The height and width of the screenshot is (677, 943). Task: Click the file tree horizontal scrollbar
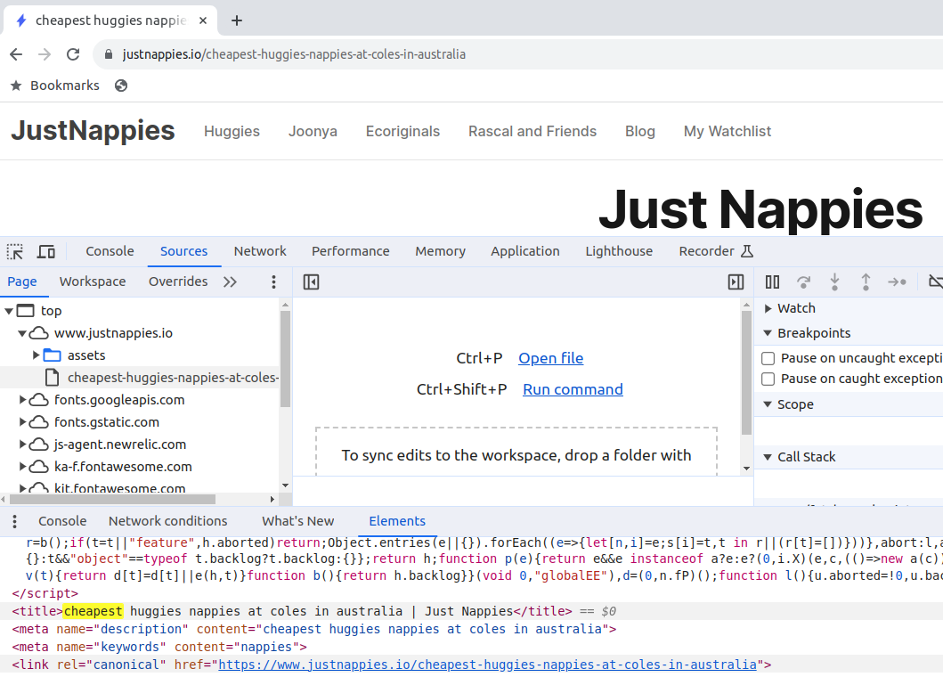point(112,499)
